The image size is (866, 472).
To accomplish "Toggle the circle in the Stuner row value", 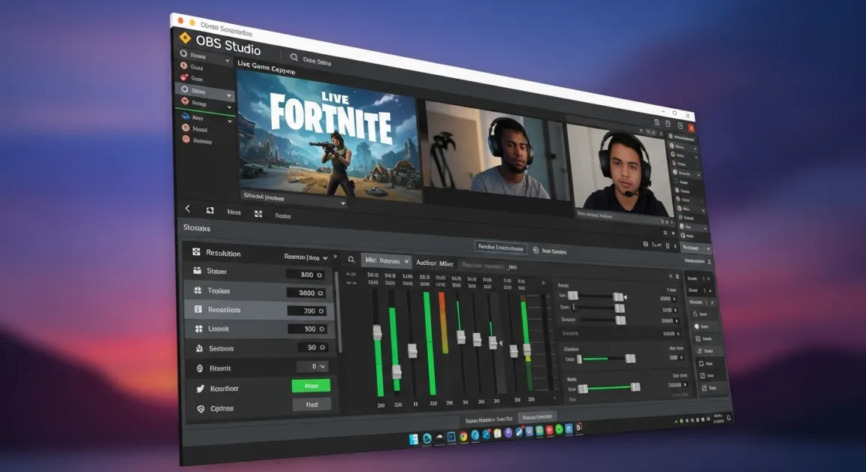I will point(319,275).
